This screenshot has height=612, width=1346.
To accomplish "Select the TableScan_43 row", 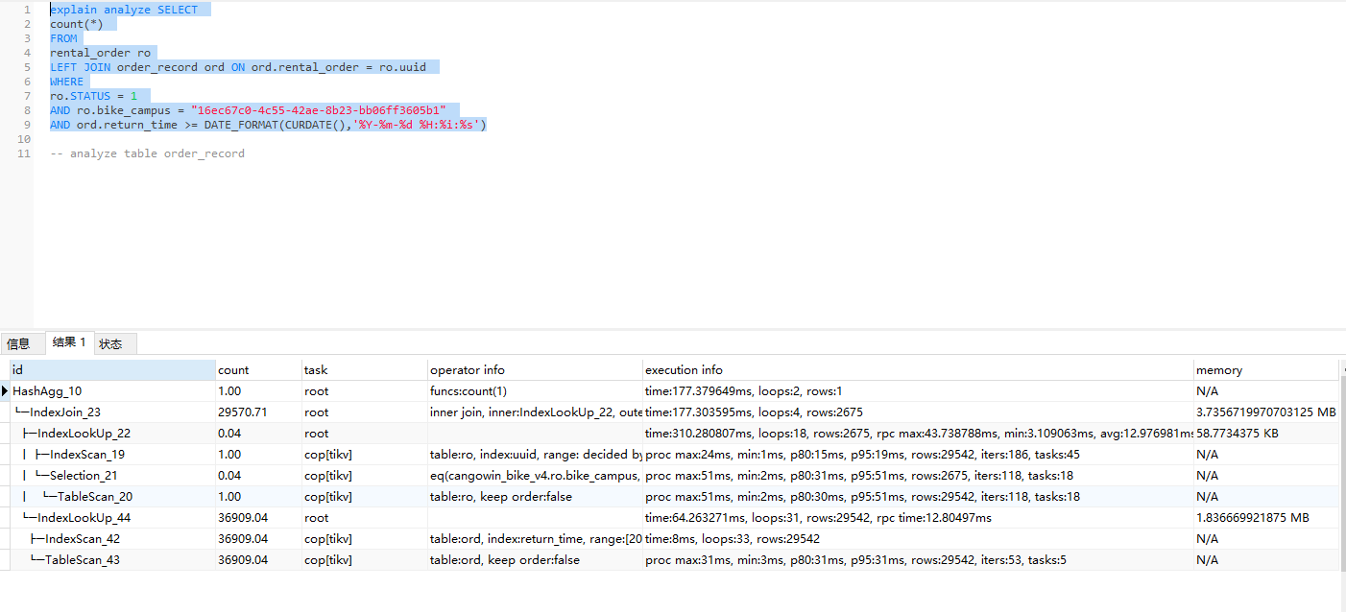I will [x=83, y=560].
